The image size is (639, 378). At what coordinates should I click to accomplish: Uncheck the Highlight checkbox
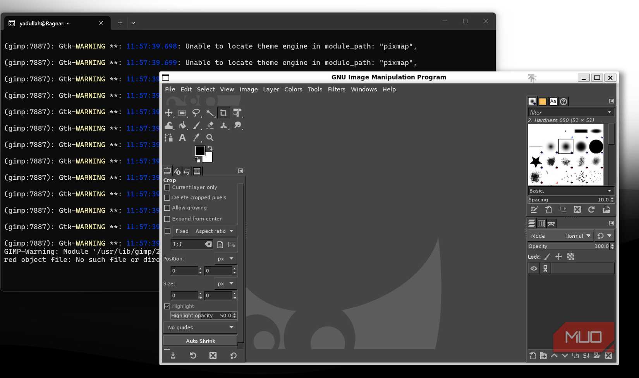(167, 306)
